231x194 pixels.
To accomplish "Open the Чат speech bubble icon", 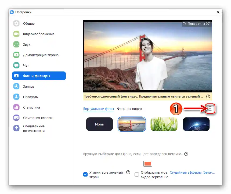I will (16, 65).
